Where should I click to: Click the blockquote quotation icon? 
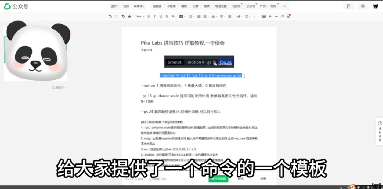click(270, 16)
